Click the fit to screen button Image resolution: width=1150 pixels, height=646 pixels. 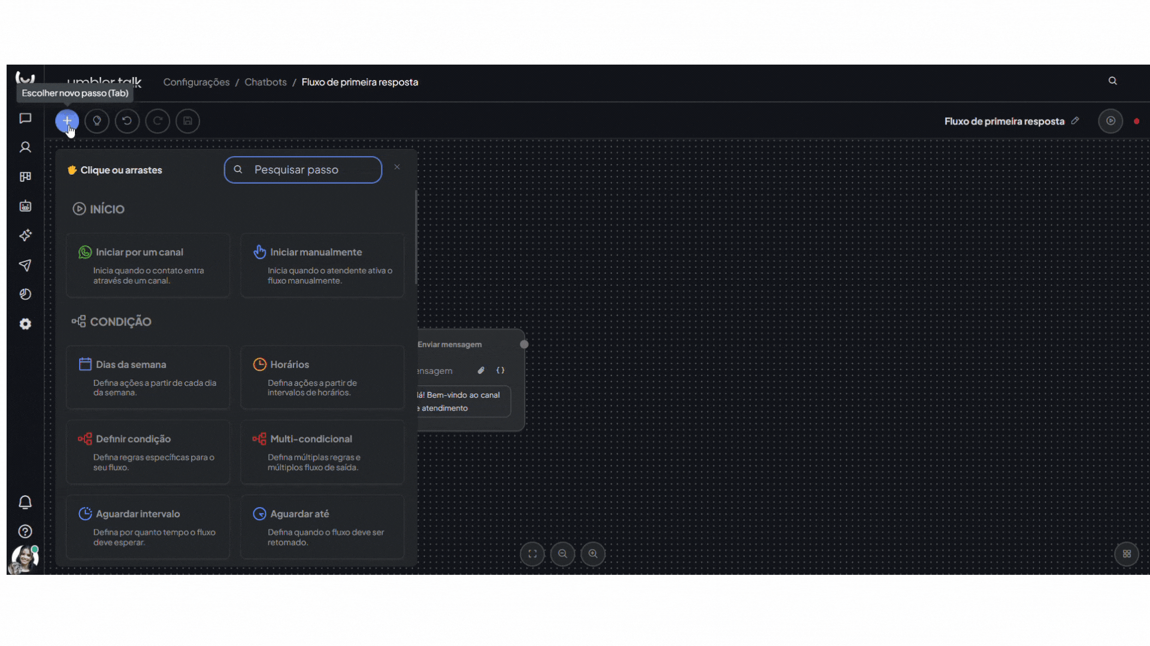[x=532, y=554]
